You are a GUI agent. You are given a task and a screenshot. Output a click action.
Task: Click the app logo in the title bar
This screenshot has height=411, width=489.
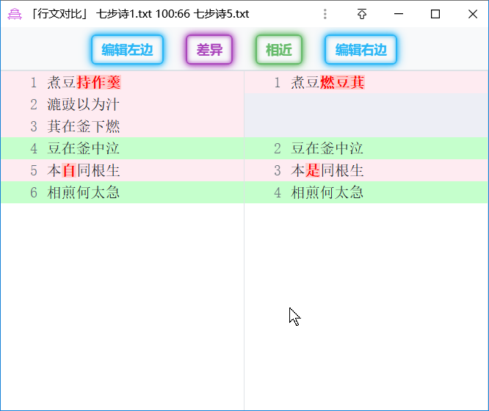tap(15, 14)
